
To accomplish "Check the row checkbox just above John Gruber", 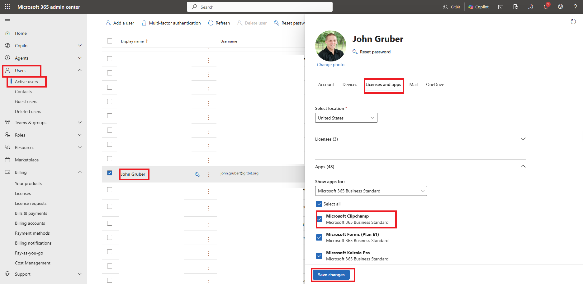I will click(x=110, y=159).
